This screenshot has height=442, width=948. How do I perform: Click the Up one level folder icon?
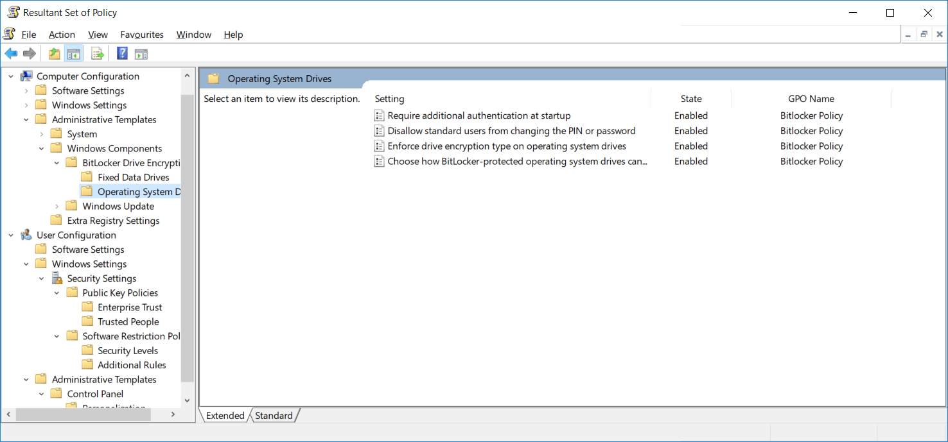click(x=55, y=53)
